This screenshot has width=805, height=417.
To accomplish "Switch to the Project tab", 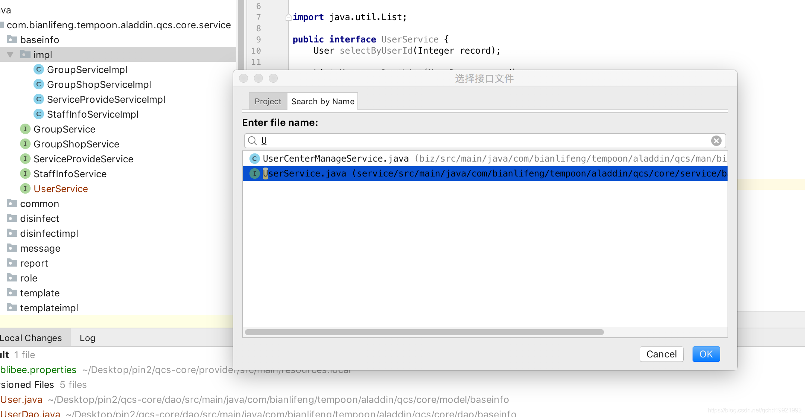I will (x=268, y=101).
